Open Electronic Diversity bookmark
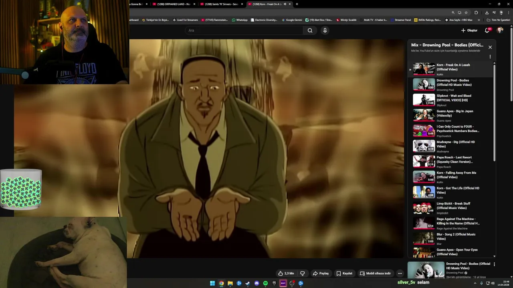Viewport: 513px width, 288px height. tap(264, 20)
